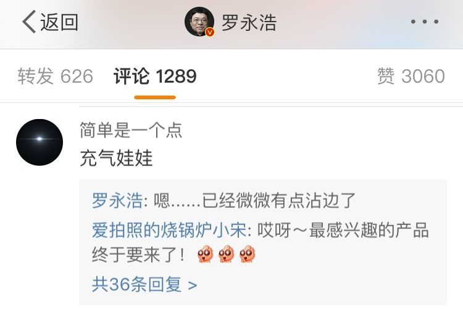Switch to 赞 3060 likes tab
Image resolution: width=463 pixels, height=309 pixels.
[x=411, y=76]
